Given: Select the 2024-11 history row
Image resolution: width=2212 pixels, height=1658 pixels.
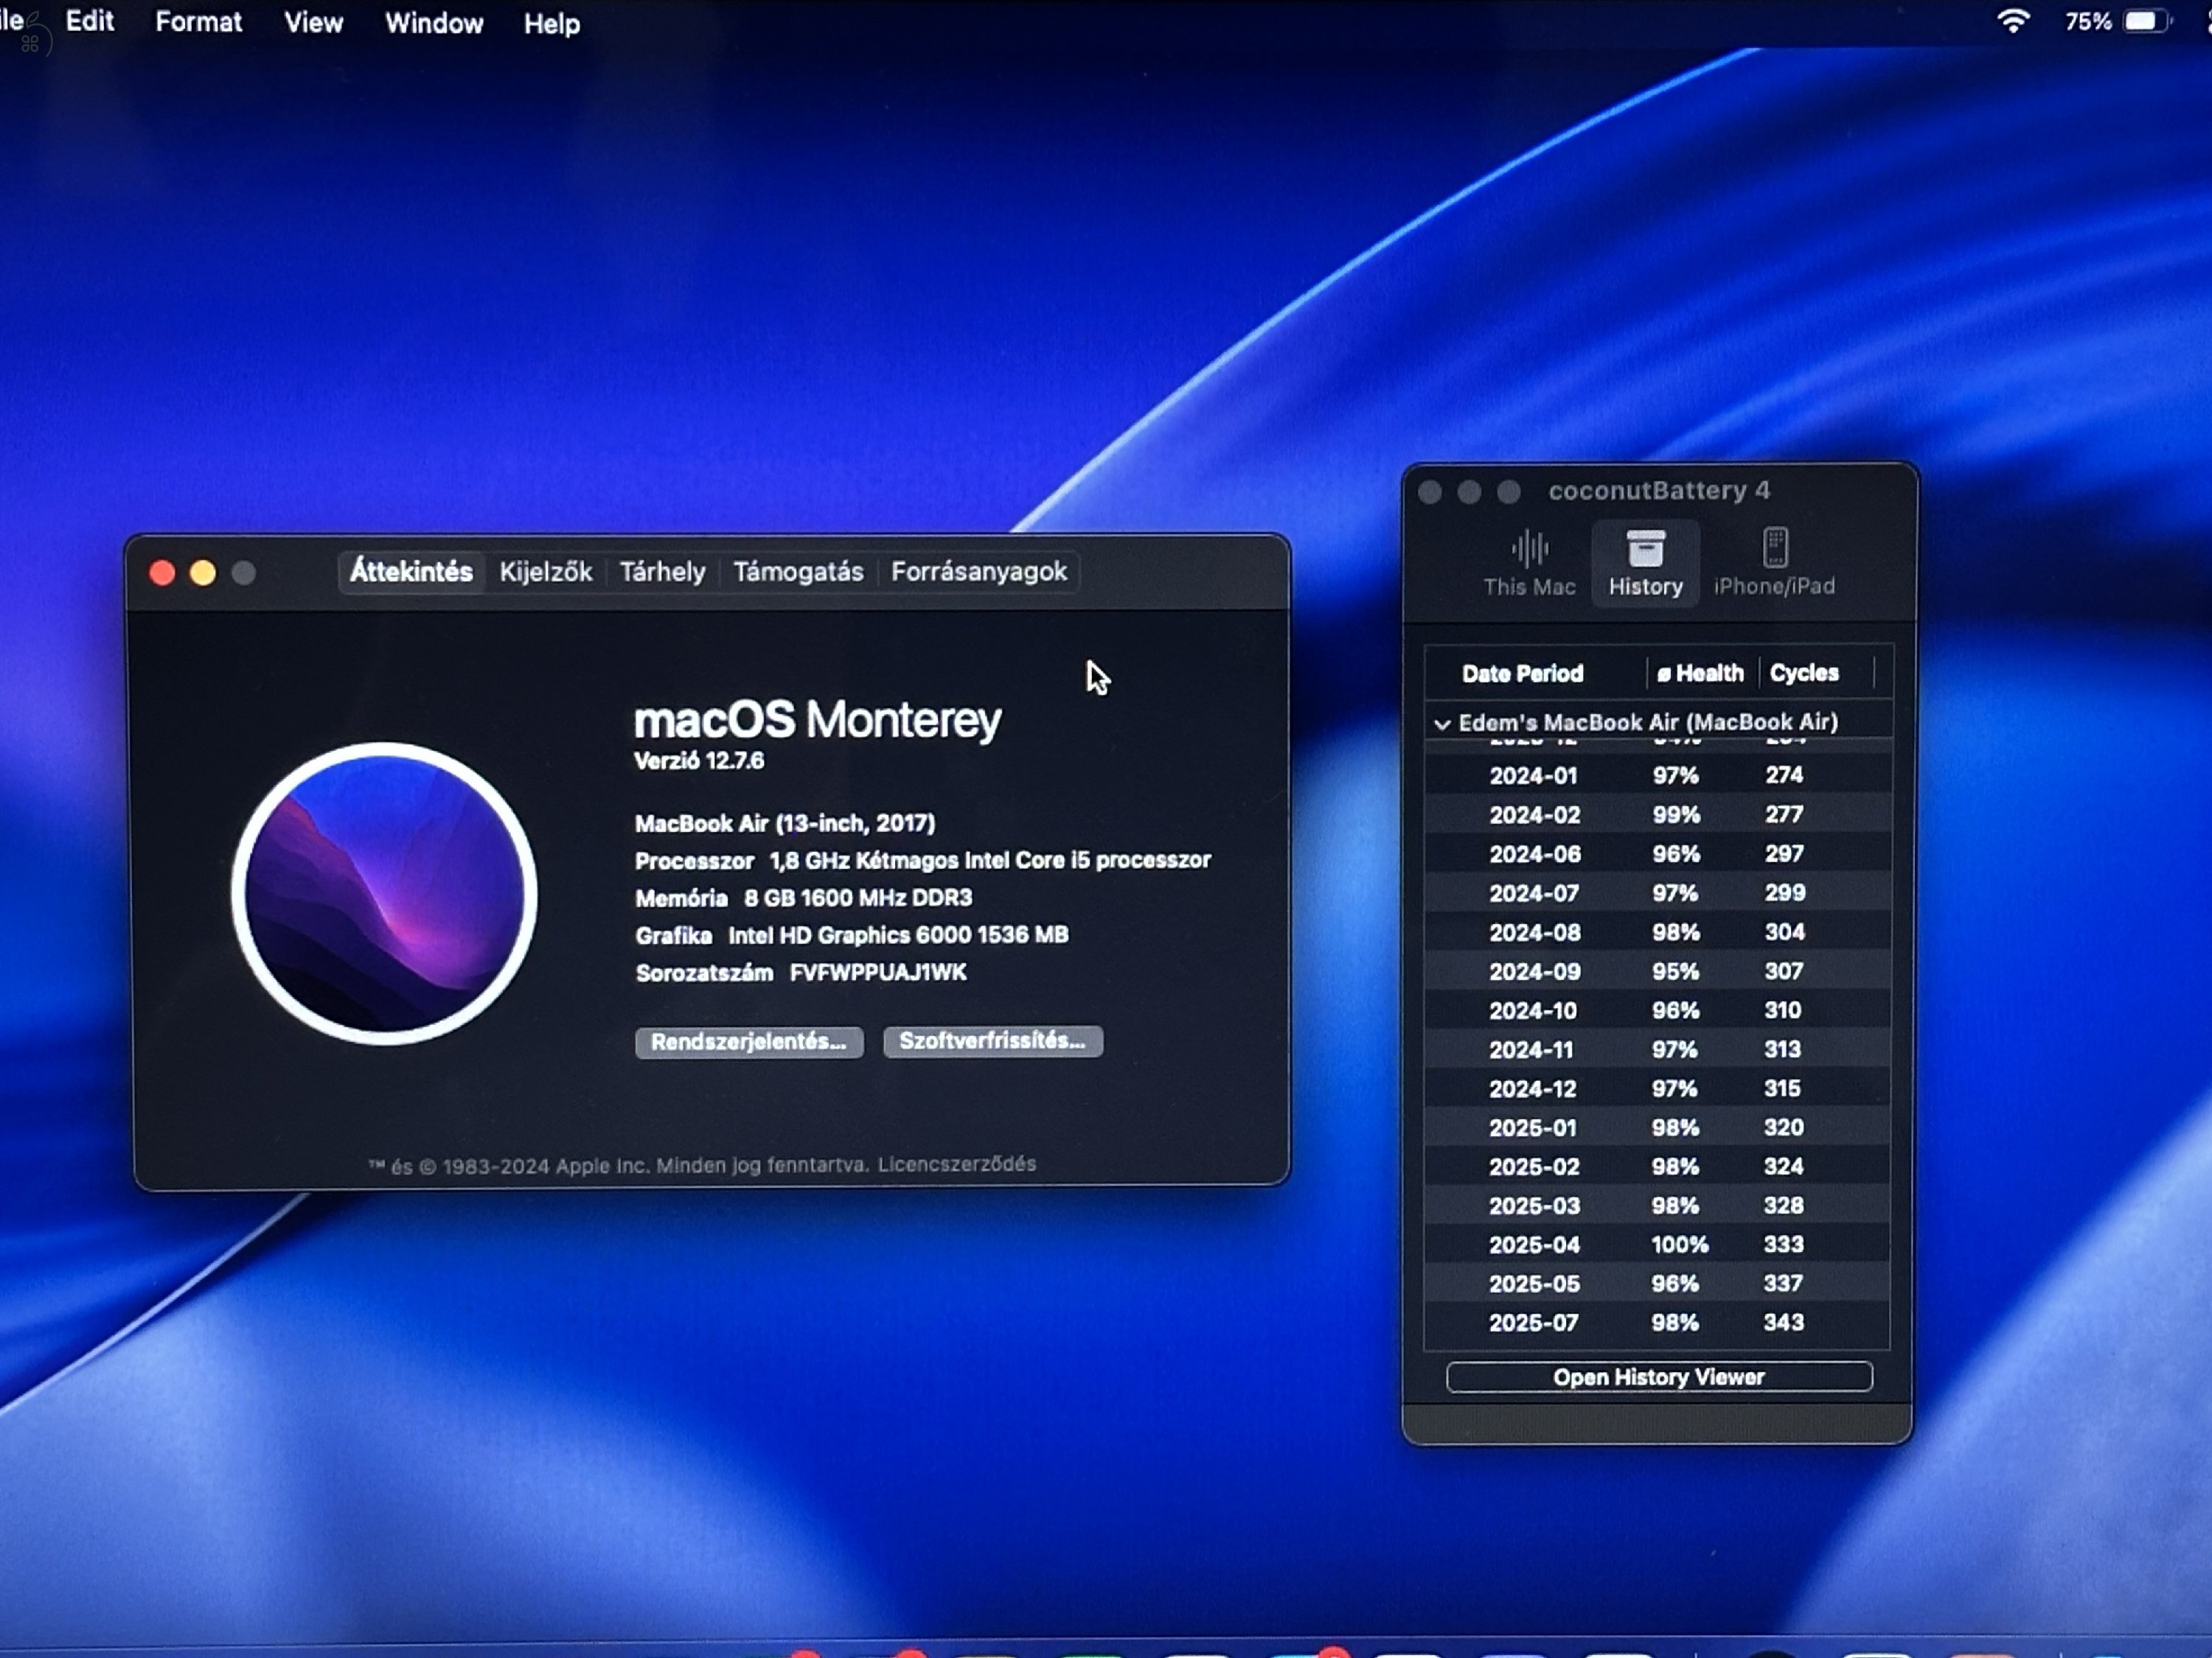Looking at the screenshot, I should click(x=1657, y=1049).
